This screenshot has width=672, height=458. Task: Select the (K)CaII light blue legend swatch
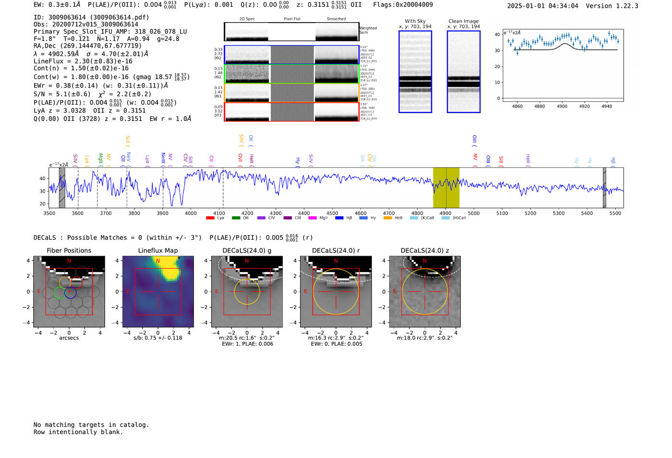click(414, 218)
